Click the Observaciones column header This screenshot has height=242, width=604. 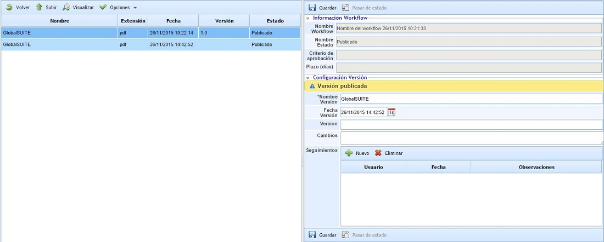[536, 167]
